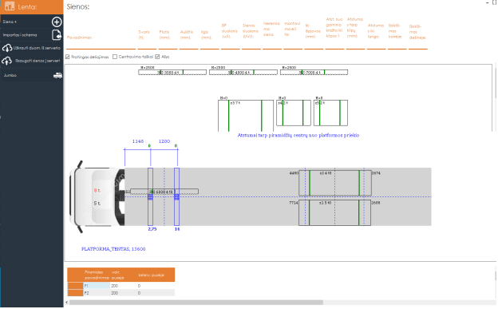Click the Lenta panel icon in header
The height and width of the screenshot is (309, 498).
click(10, 6)
